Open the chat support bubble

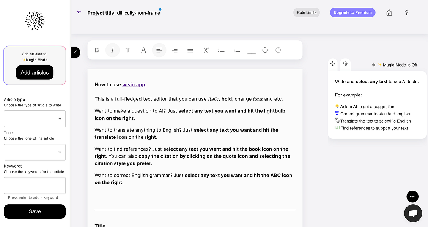point(413,213)
